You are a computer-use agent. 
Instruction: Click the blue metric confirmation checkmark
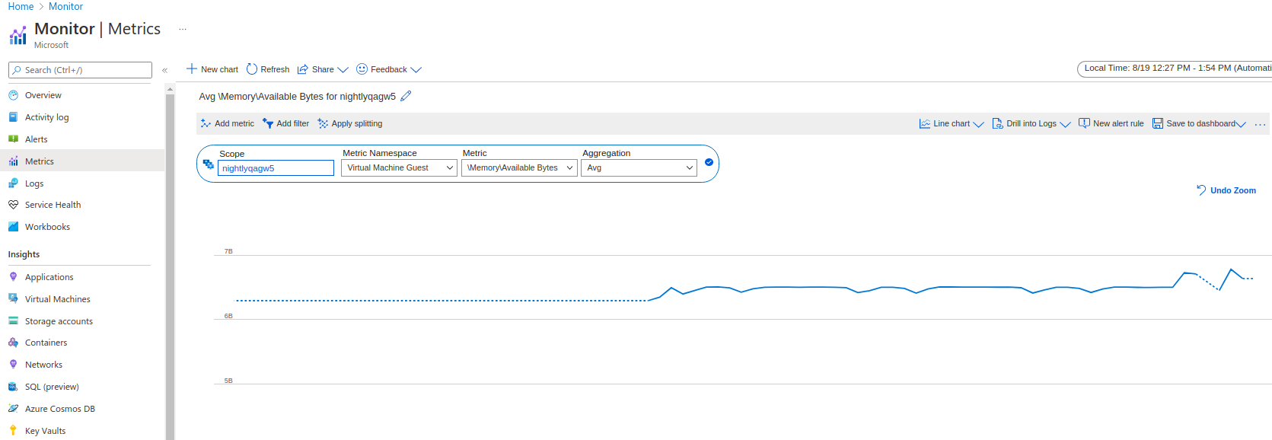tap(709, 162)
